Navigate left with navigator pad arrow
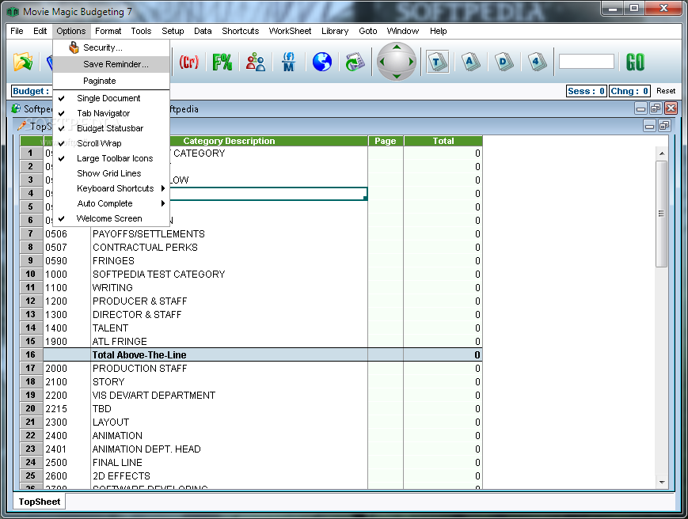Image resolution: width=688 pixels, height=519 pixels. pos(382,62)
